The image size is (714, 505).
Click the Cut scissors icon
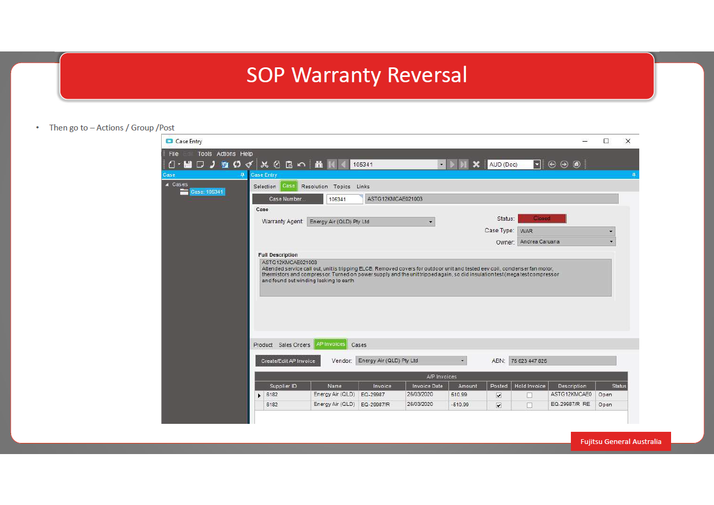[x=265, y=164]
